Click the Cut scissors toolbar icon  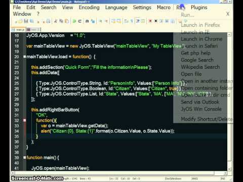(56, 21)
